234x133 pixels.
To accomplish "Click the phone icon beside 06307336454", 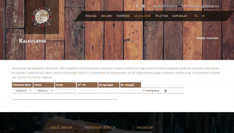I will point(155,6).
